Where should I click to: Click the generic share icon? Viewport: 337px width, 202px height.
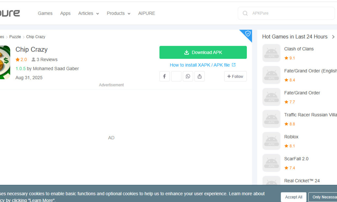coord(199,76)
